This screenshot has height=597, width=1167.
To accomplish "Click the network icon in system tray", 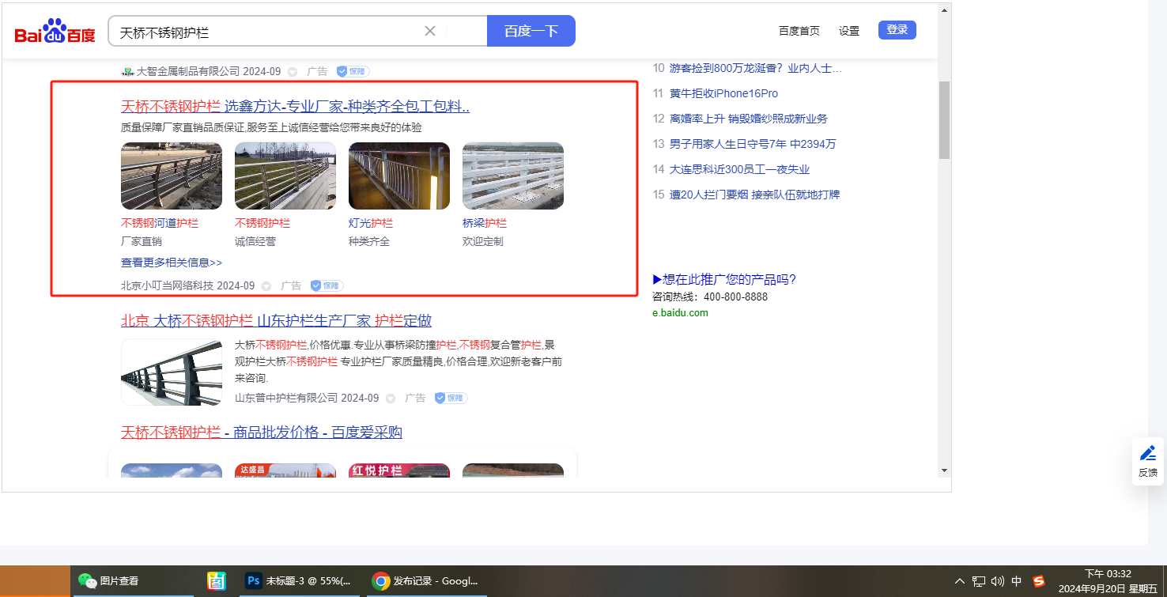I will click(x=979, y=581).
